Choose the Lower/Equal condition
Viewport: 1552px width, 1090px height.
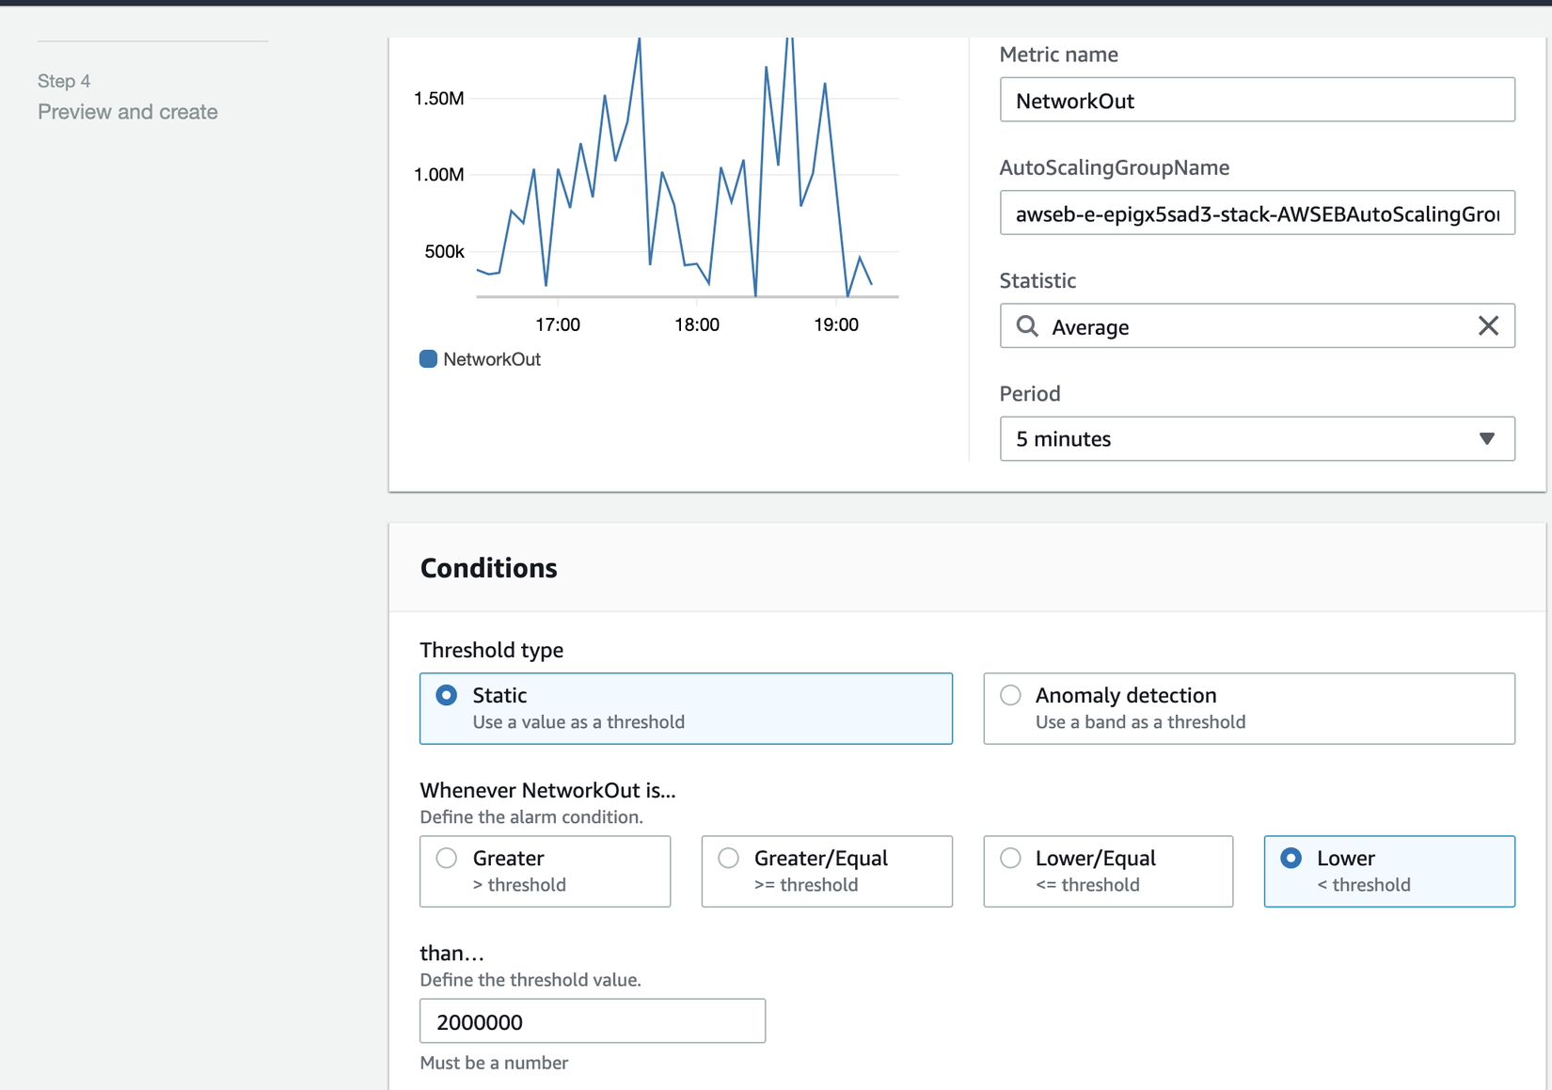1011,859
